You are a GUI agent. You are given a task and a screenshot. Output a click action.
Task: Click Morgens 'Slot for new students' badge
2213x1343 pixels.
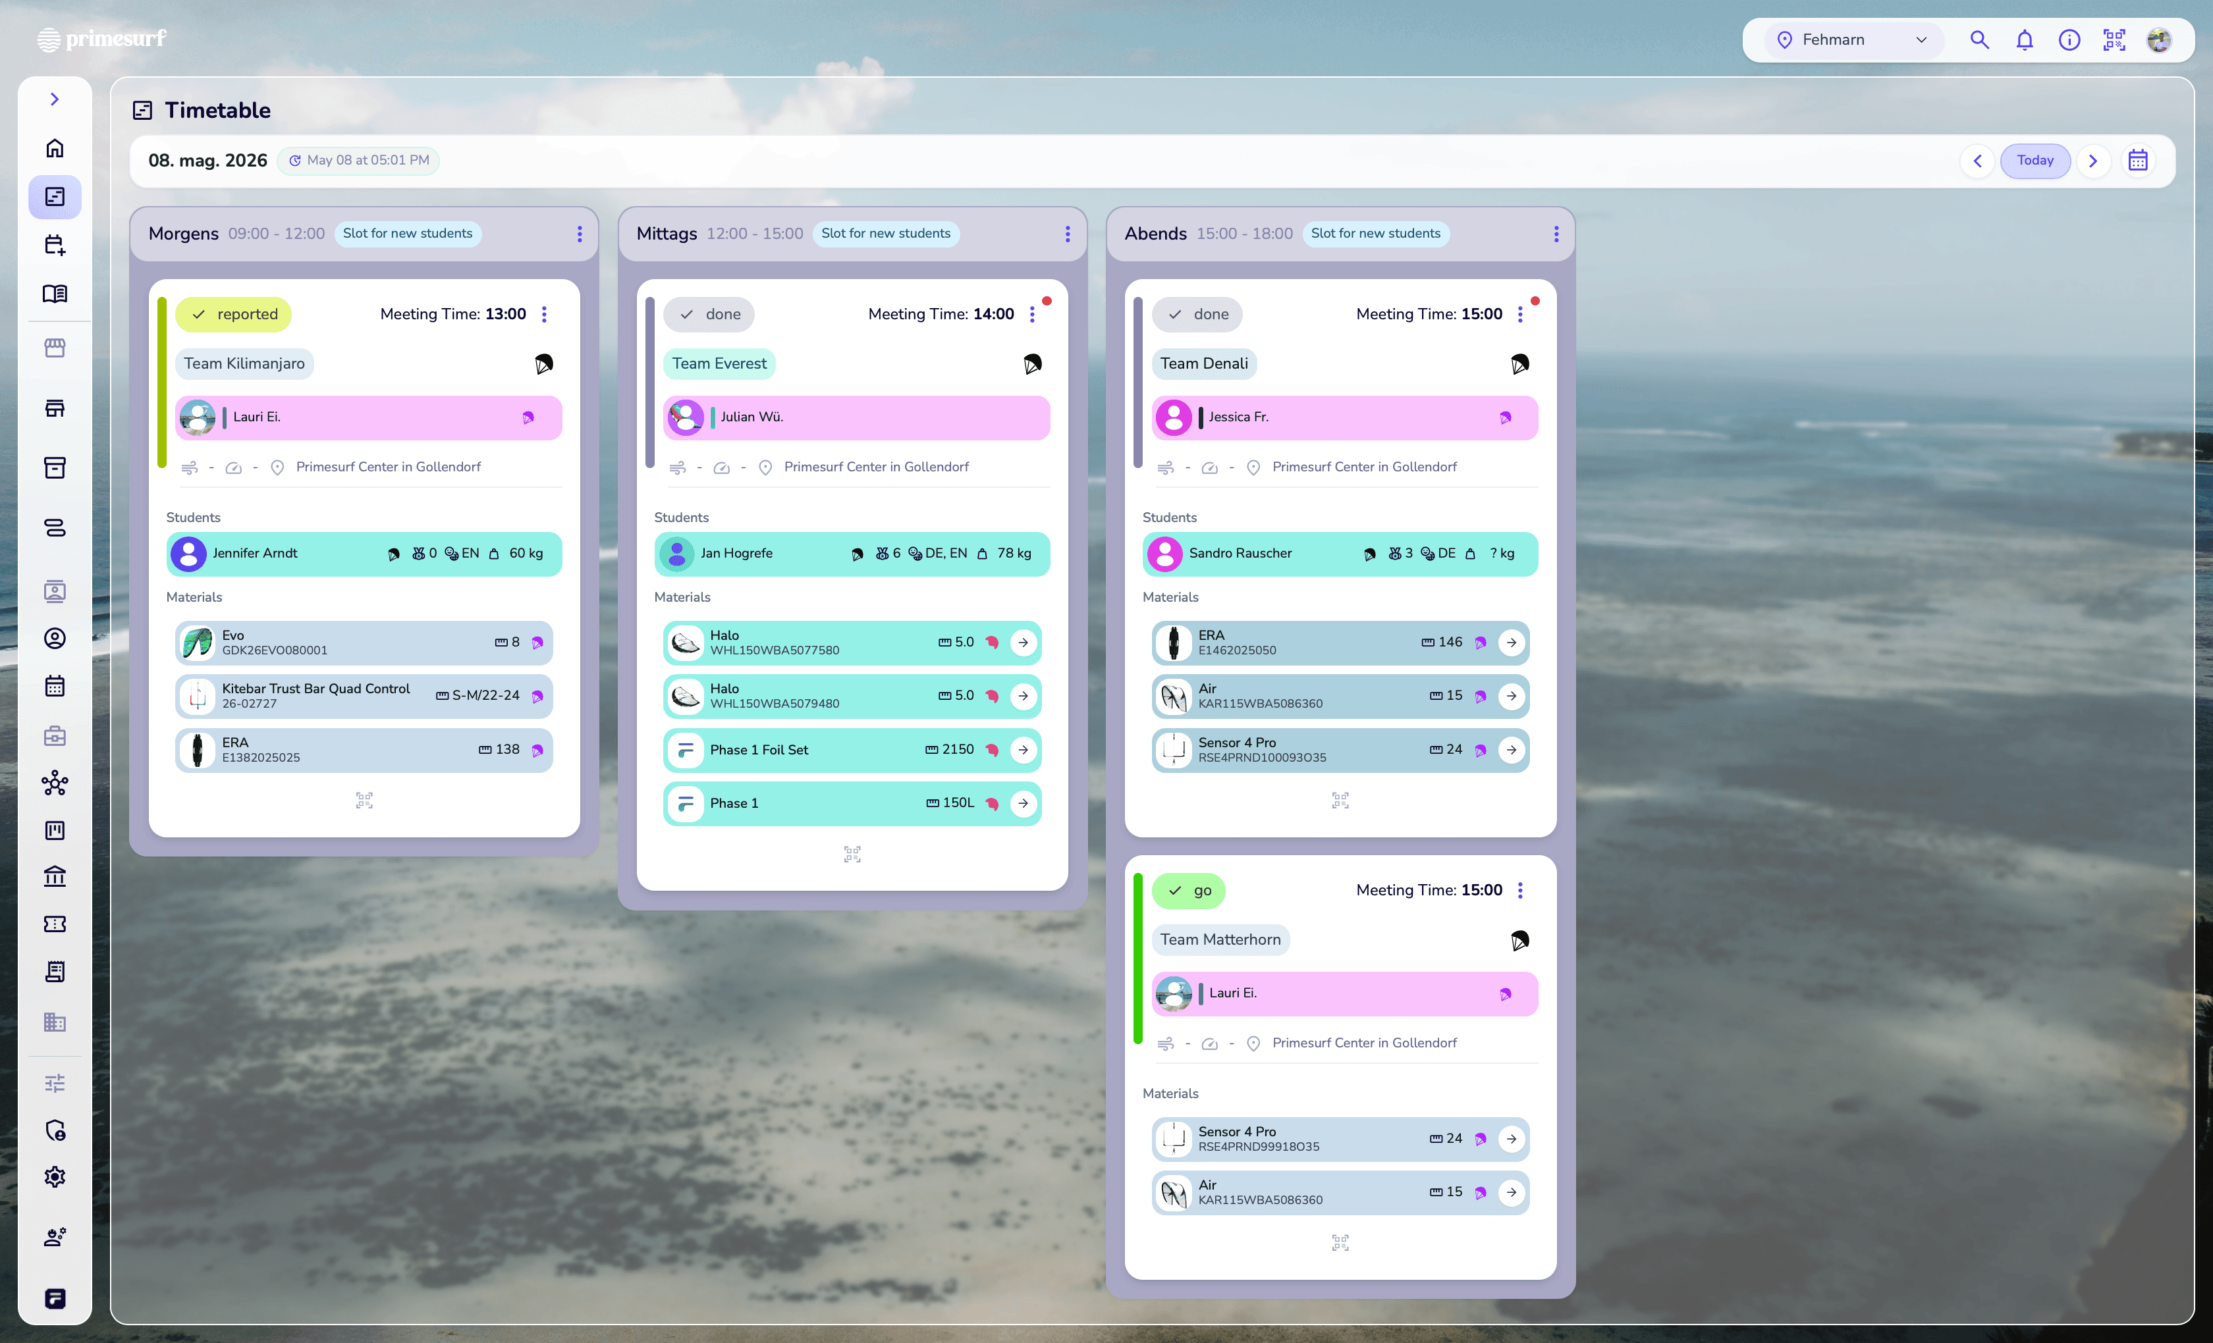pos(408,234)
